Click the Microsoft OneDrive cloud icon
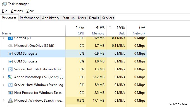The image size is (190, 107). (10, 46)
